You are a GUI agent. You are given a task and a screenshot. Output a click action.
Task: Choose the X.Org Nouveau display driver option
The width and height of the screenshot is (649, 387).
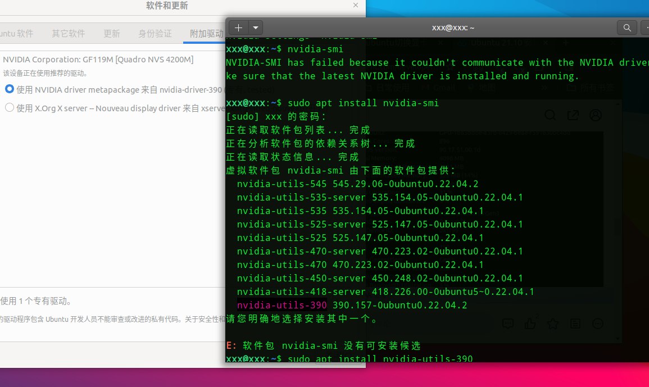click(x=10, y=108)
